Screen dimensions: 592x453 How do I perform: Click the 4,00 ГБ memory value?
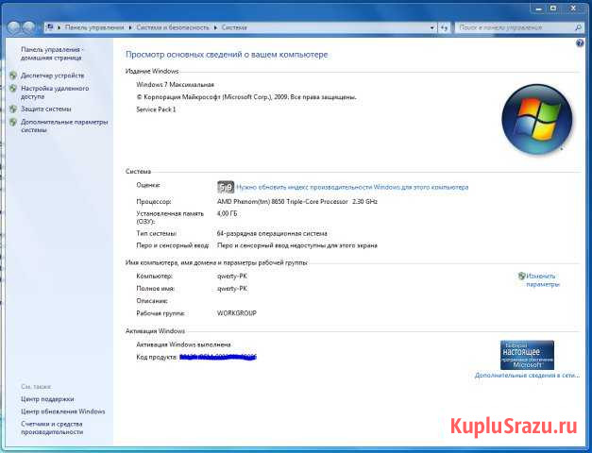click(x=227, y=213)
